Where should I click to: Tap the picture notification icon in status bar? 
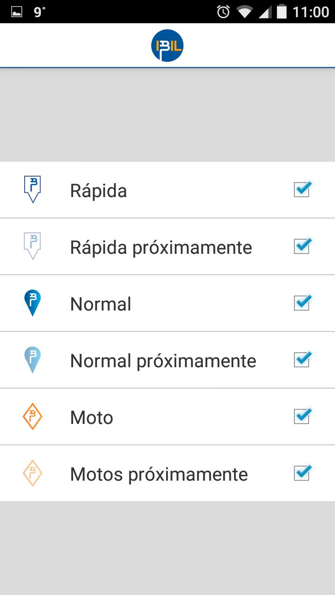click(x=17, y=12)
